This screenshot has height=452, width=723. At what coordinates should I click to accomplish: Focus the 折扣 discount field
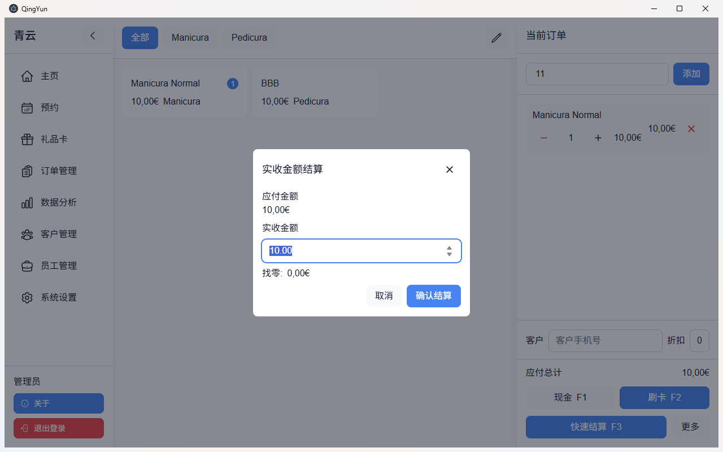point(700,341)
